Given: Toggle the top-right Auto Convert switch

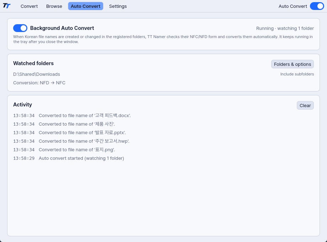Looking at the screenshot, I should click(317, 6).
